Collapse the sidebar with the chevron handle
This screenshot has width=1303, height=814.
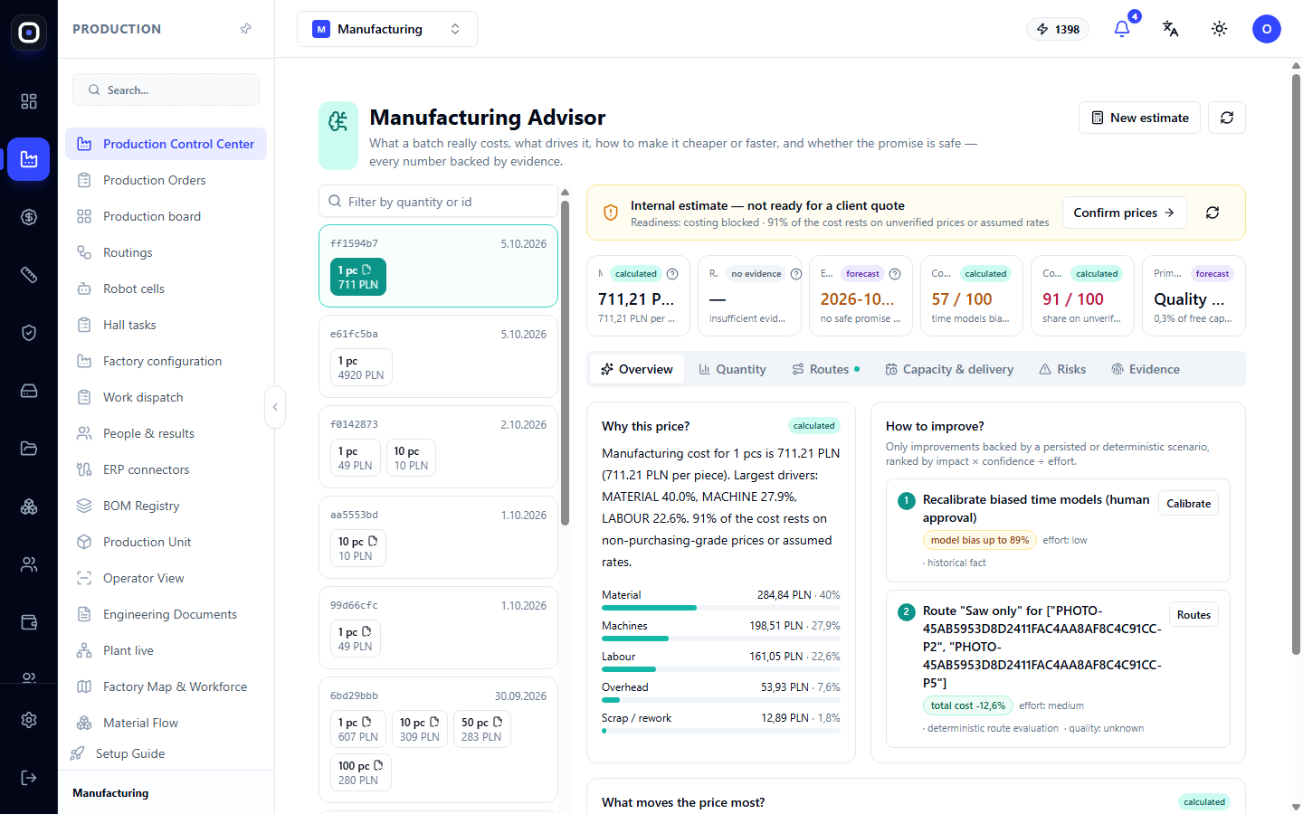tap(275, 407)
